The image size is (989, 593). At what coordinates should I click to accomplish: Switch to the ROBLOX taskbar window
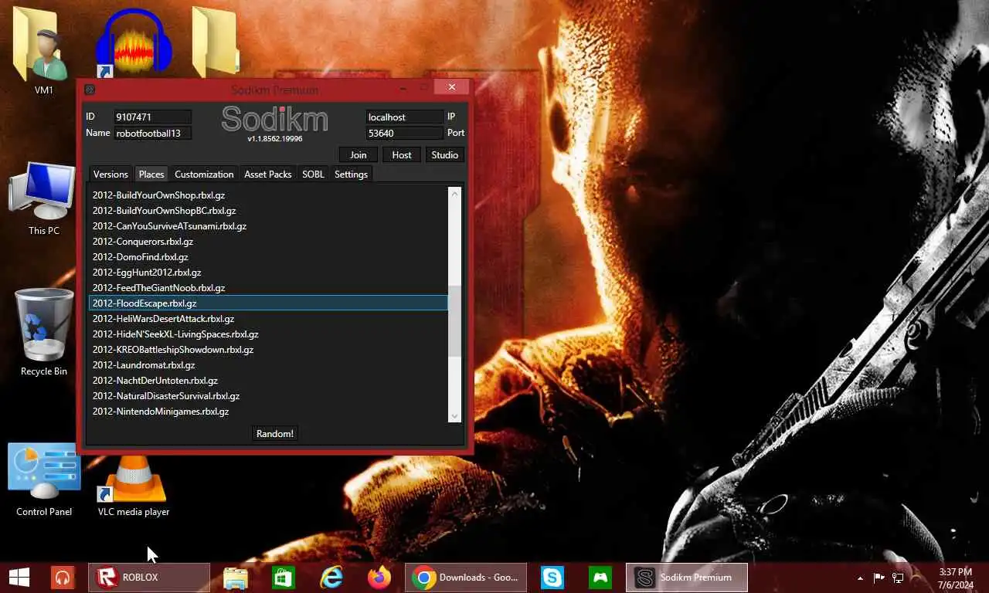149,577
